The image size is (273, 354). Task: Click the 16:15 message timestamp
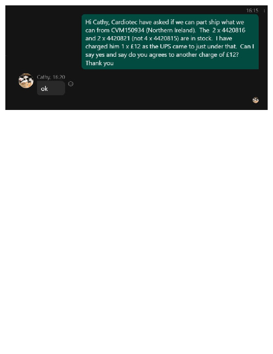coord(252,10)
